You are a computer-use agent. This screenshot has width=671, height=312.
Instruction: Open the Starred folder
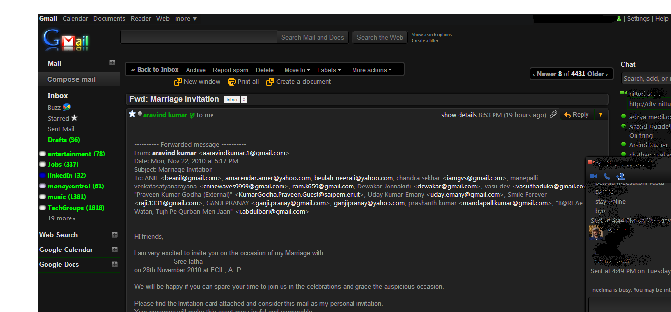pos(58,118)
